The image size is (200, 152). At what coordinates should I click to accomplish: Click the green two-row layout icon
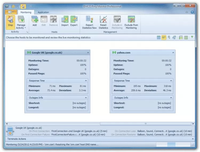click(181, 37)
